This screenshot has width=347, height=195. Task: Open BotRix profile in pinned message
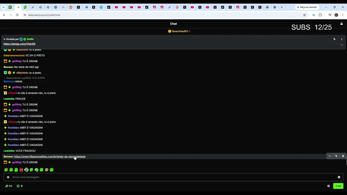point(30,39)
